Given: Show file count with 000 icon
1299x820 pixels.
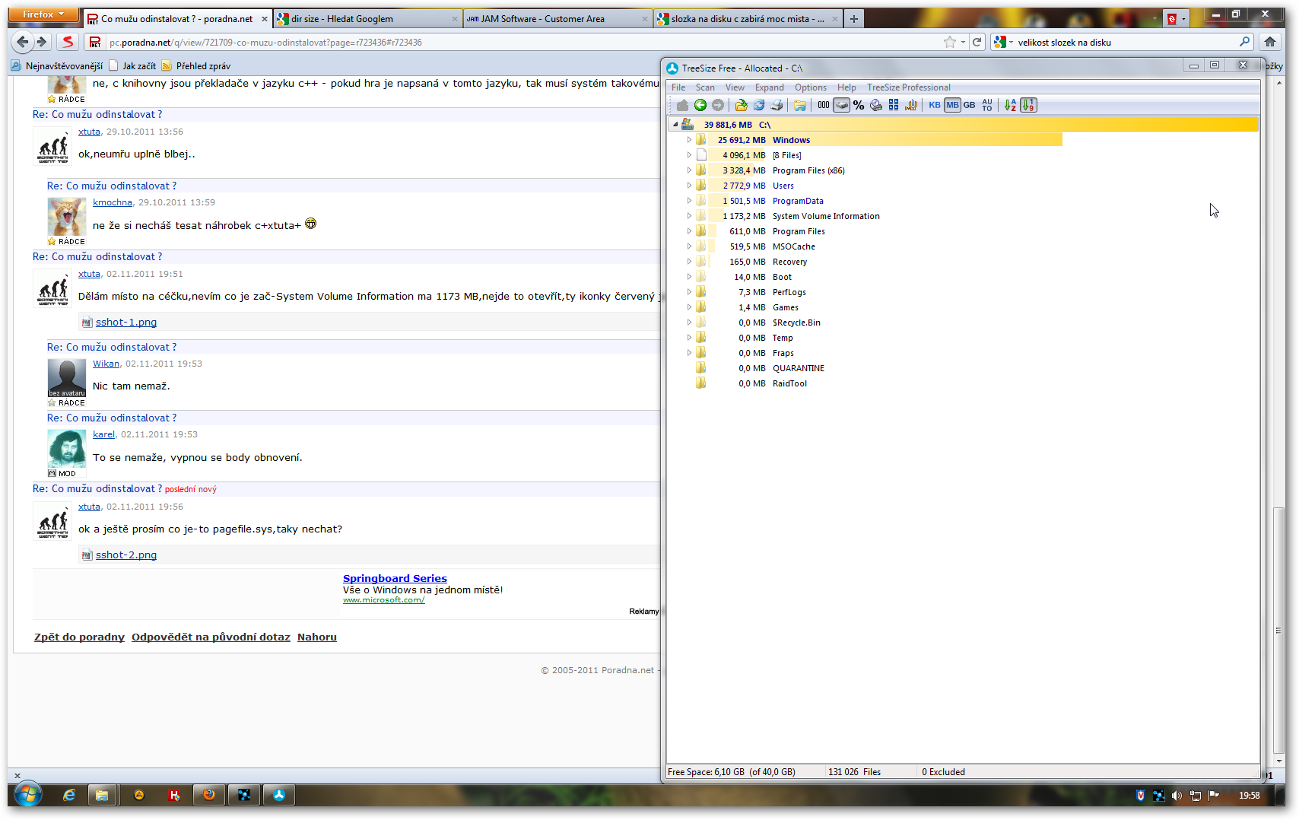Looking at the screenshot, I should click(x=823, y=106).
